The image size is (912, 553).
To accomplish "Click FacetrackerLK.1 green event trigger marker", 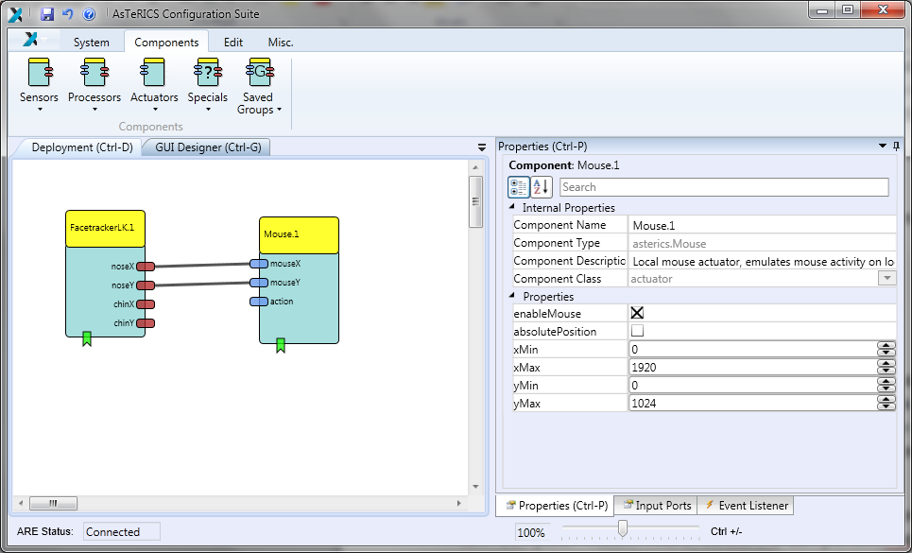I will point(87,338).
